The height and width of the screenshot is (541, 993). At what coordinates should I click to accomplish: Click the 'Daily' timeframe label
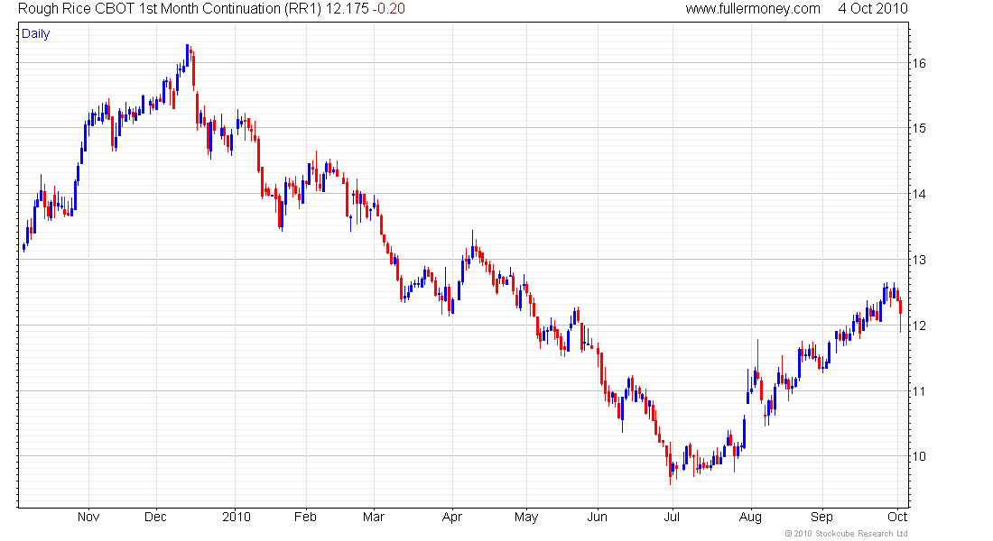(x=35, y=34)
